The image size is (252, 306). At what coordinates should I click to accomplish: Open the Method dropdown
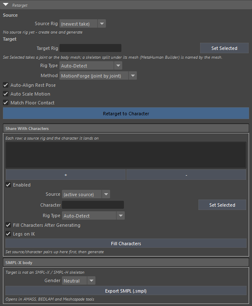[98, 75]
